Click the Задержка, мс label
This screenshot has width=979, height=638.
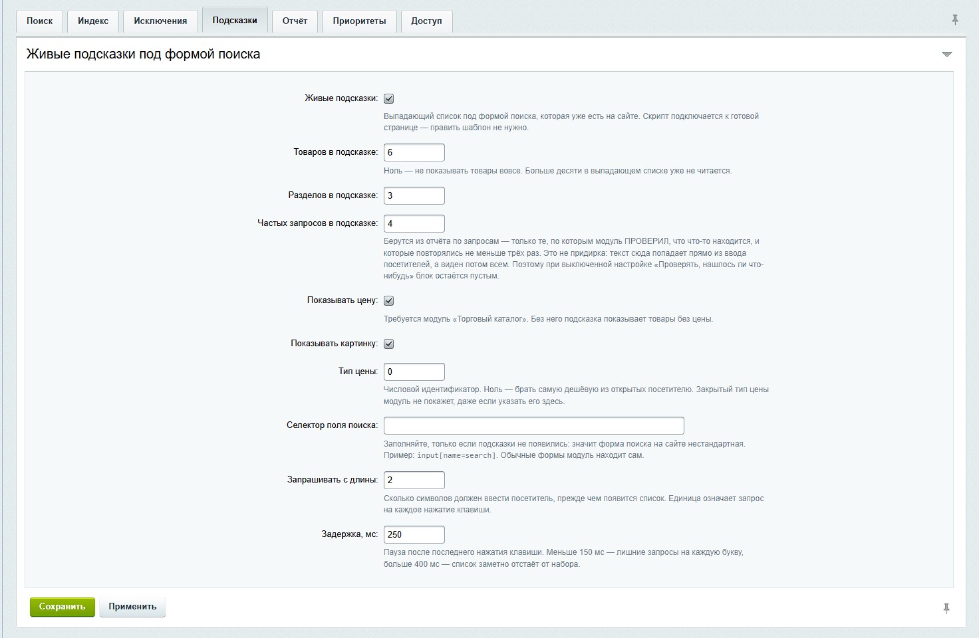point(350,534)
